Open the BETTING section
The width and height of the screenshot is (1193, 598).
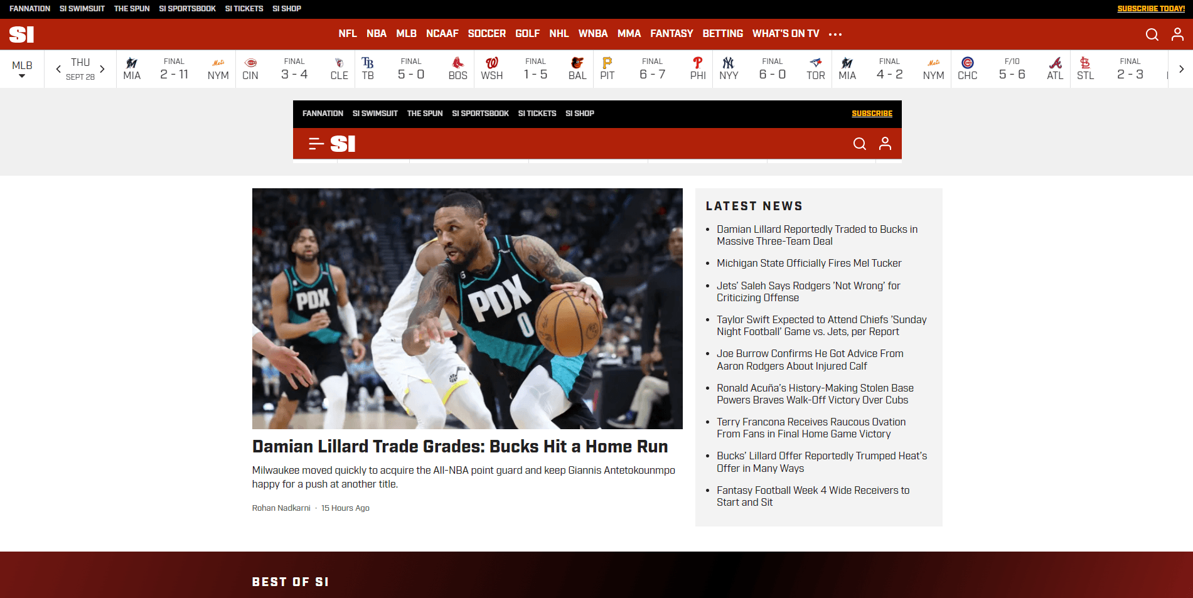point(723,34)
